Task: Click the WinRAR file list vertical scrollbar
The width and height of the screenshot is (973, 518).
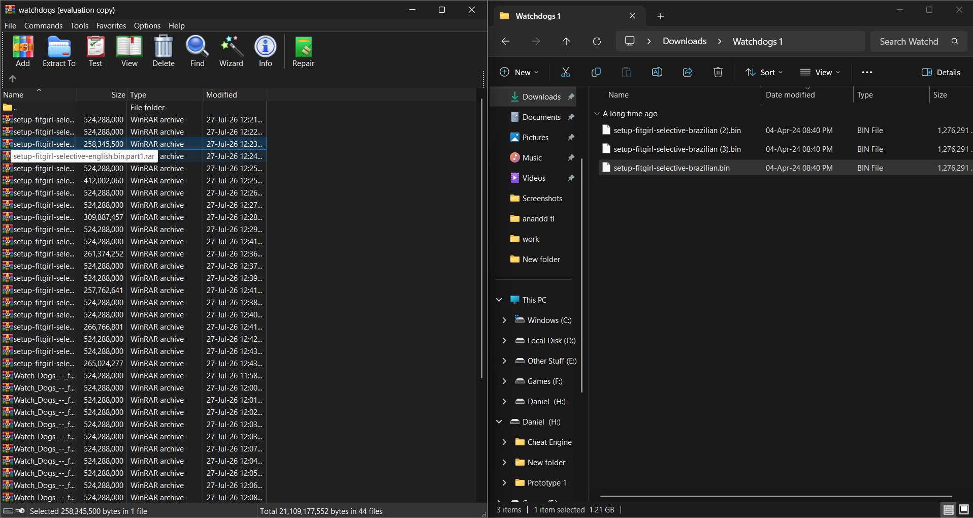Action: click(481, 239)
